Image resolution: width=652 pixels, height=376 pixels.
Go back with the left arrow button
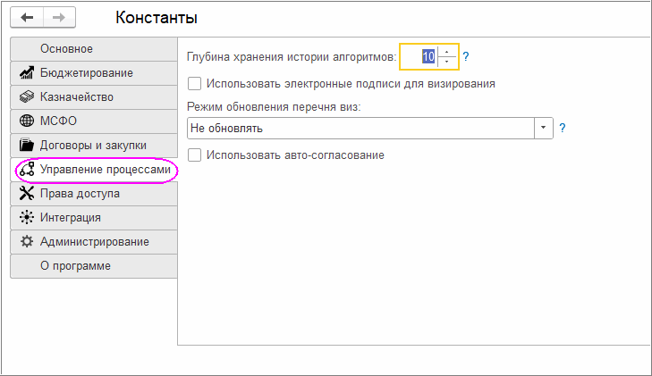coord(28,17)
